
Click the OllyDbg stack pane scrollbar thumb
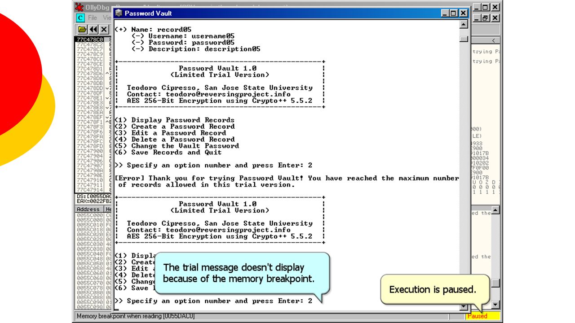click(495, 283)
